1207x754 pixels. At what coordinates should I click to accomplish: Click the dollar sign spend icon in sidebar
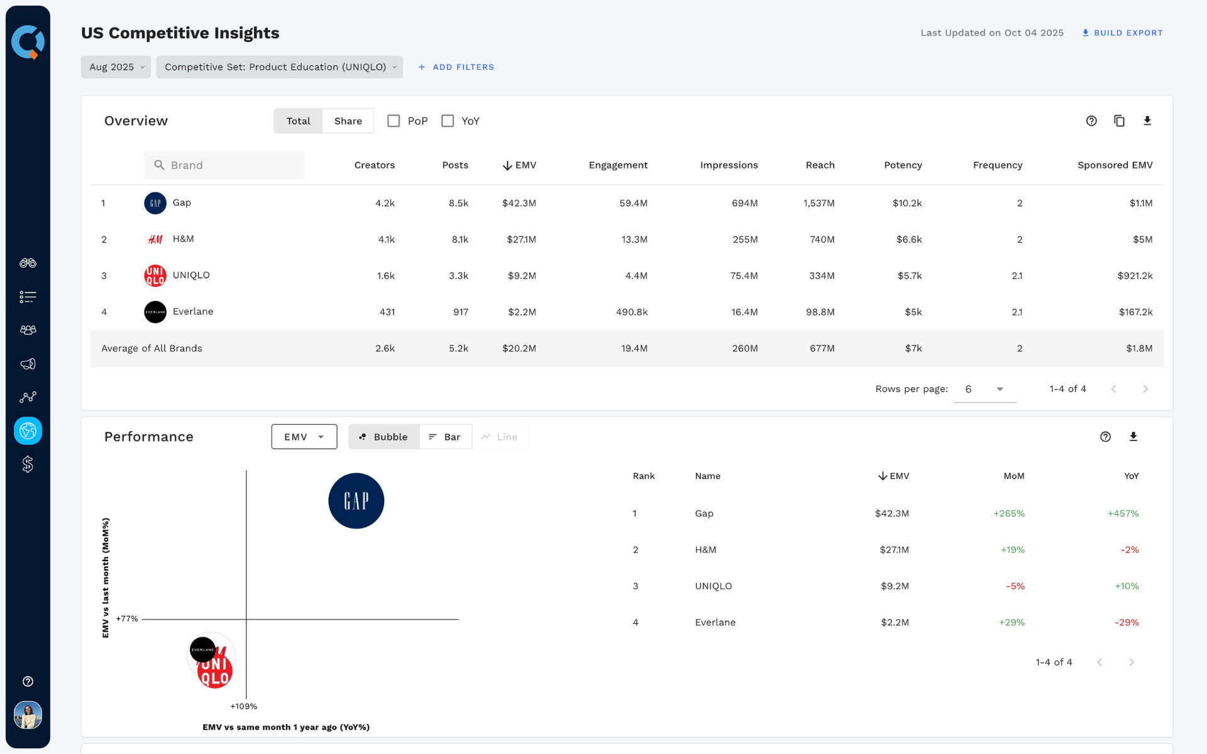pos(28,464)
